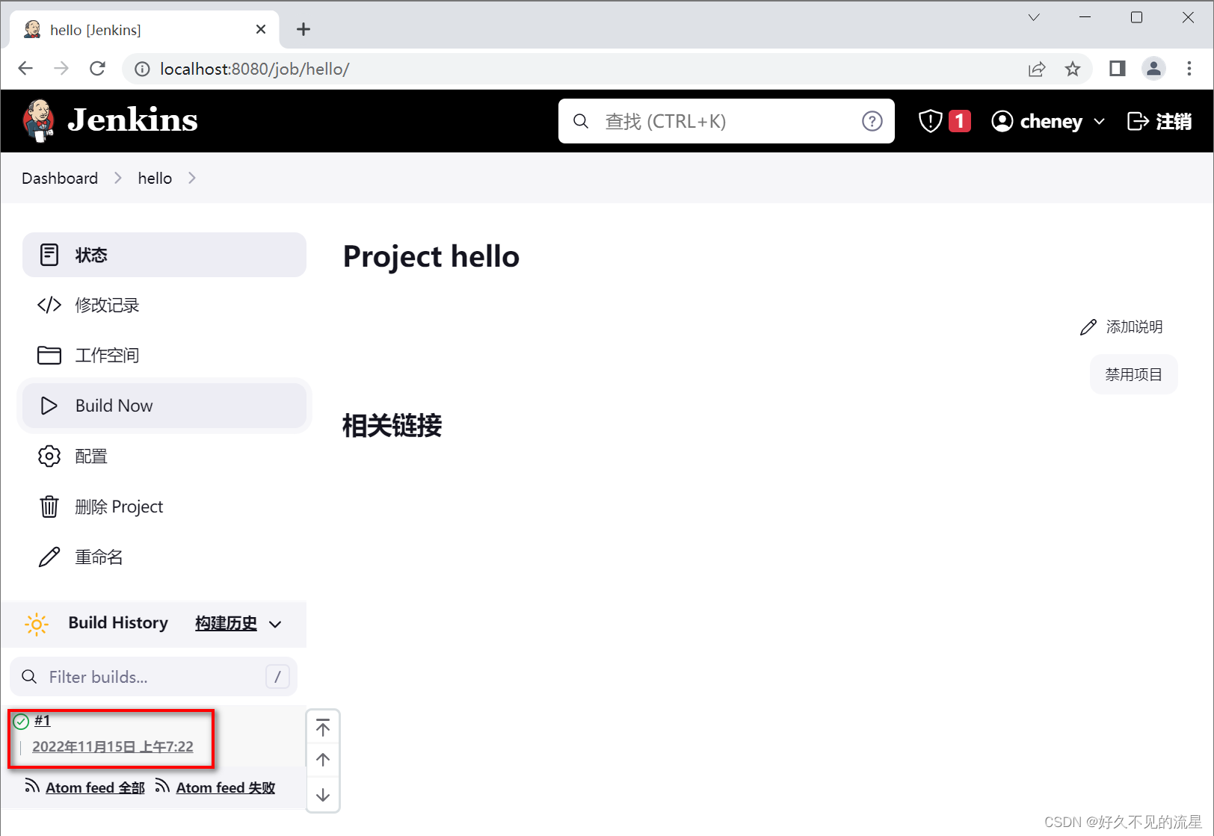Image resolution: width=1214 pixels, height=836 pixels.
Task: Open the browser three-dot menu
Action: click(x=1189, y=69)
